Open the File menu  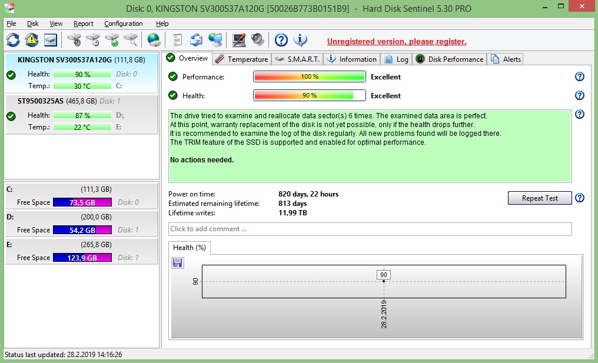coord(11,24)
